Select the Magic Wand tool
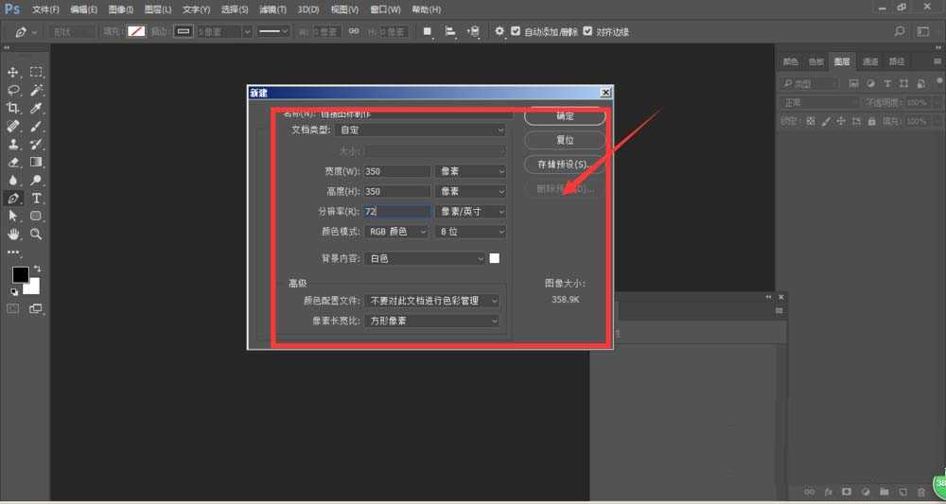Image resolution: width=946 pixels, height=504 pixels. (36, 91)
